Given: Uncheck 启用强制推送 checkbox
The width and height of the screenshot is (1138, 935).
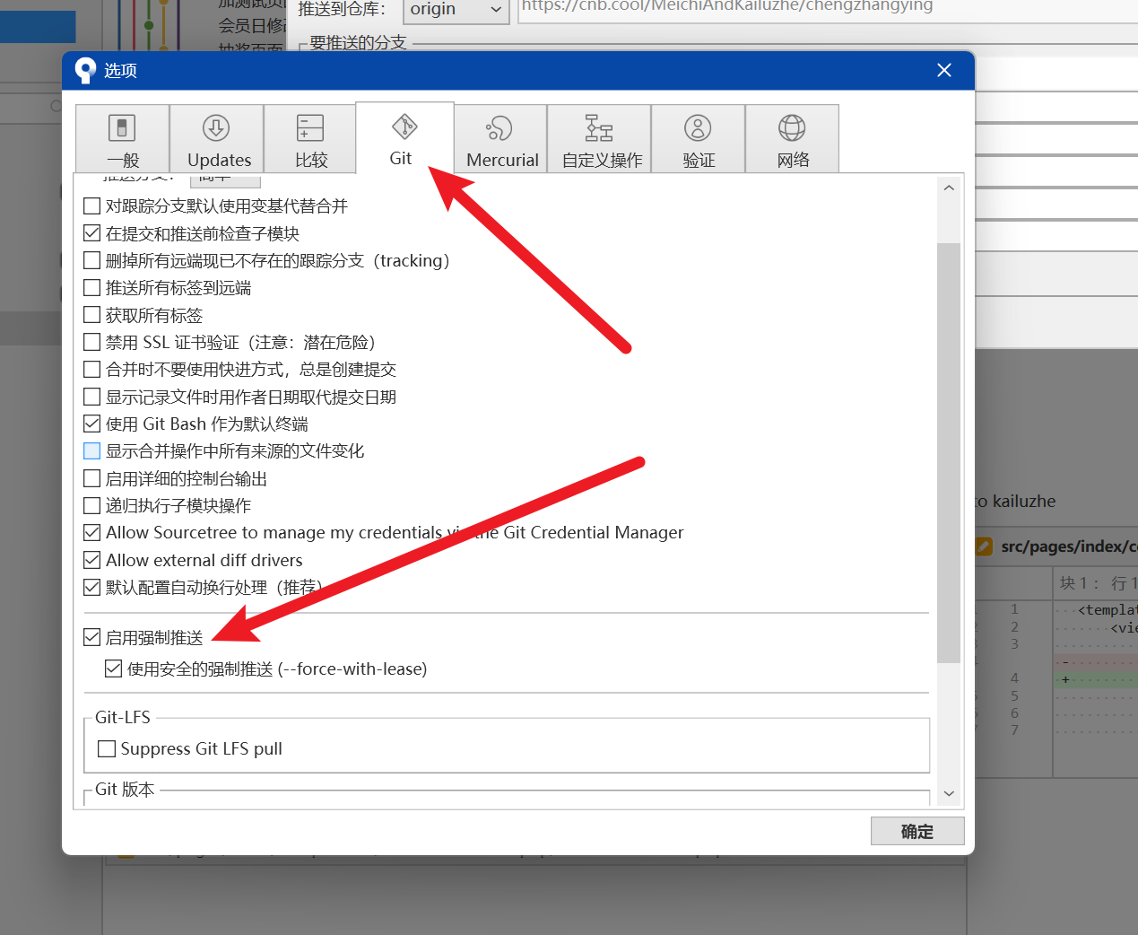Looking at the screenshot, I should tap(91, 638).
